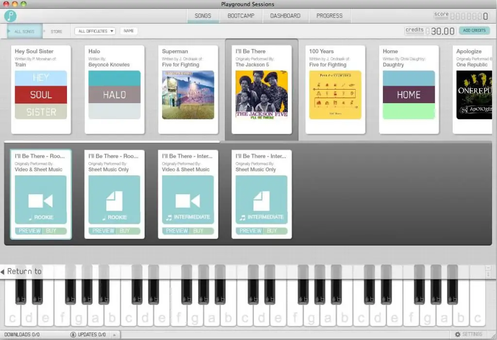The image size is (497, 340).
Task: Select the Superman album art
Action: click(188, 95)
